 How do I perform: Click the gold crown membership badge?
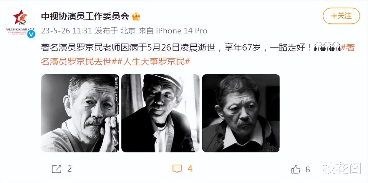click(x=136, y=16)
